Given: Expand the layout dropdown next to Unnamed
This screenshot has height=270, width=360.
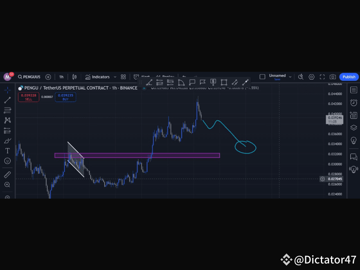Looking at the screenshot, I should (290, 77).
